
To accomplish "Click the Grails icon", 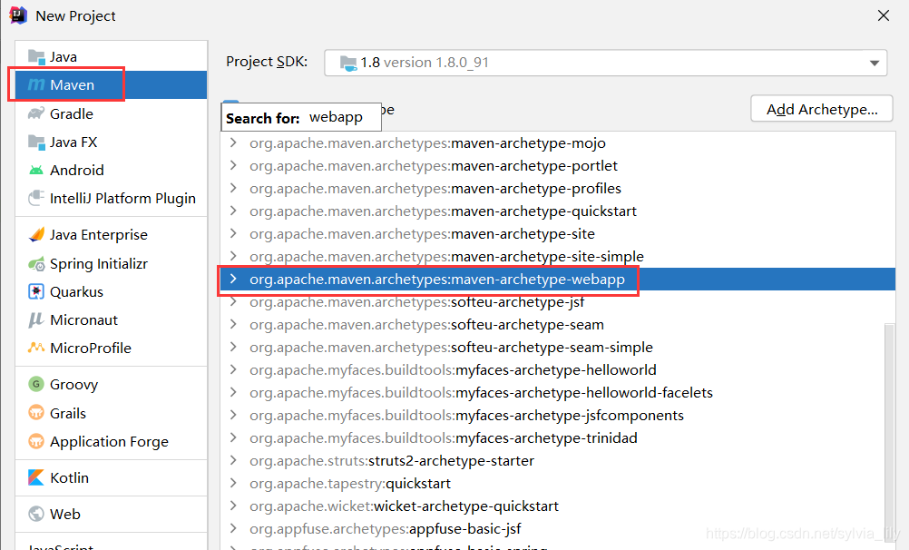I will coord(36,412).
